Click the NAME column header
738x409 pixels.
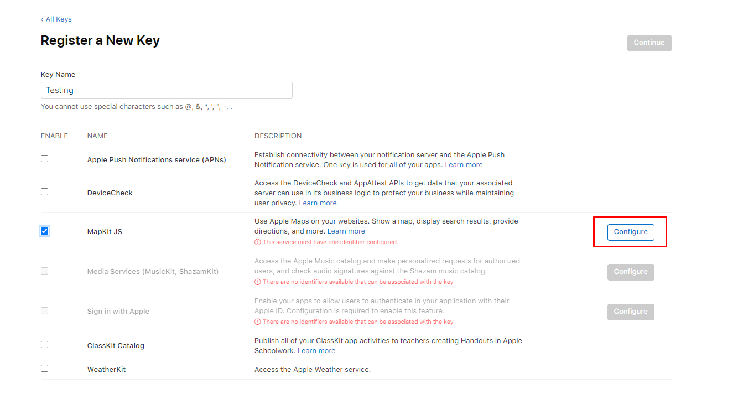point(97,136)
